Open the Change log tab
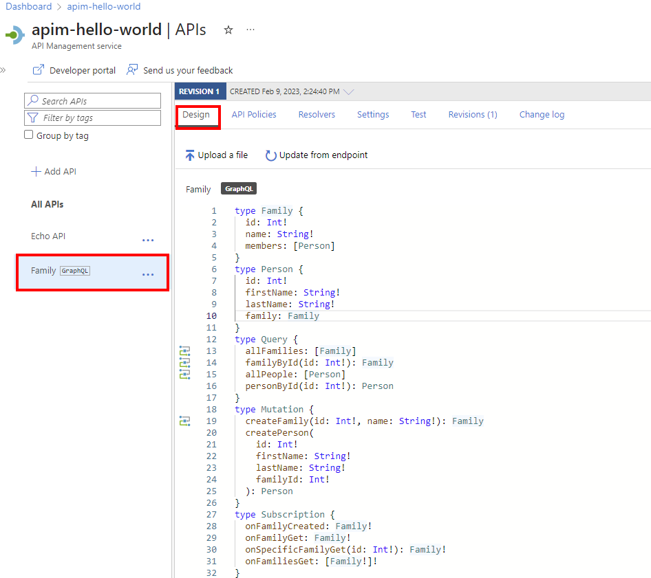651x578 pixels. click(542, 114)
